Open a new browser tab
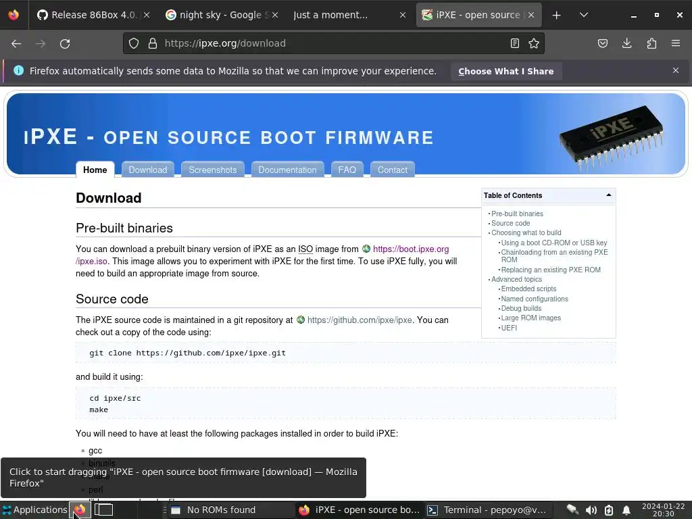The width and height of the screenshot is (692, 519). (557, 15)
